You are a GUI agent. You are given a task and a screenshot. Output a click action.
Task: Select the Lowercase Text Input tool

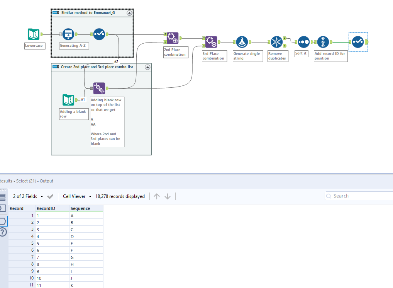pos(34,34)
